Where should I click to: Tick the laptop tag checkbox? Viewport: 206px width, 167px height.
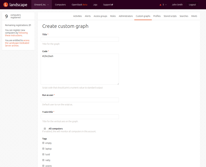[43, 149]
